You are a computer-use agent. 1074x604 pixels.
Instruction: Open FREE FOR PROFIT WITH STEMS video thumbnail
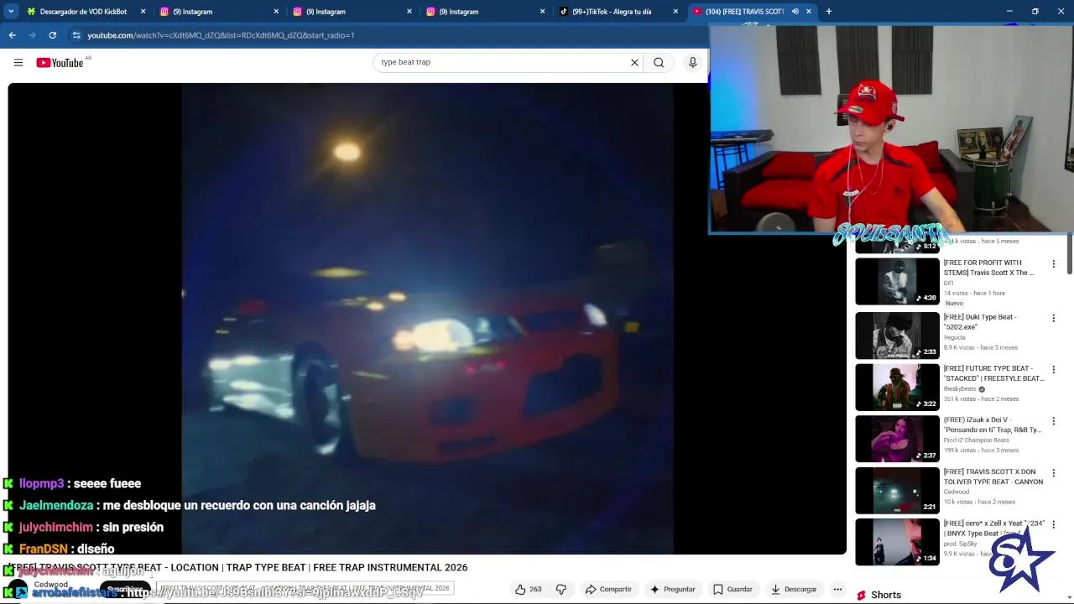[x=897, y=281]
